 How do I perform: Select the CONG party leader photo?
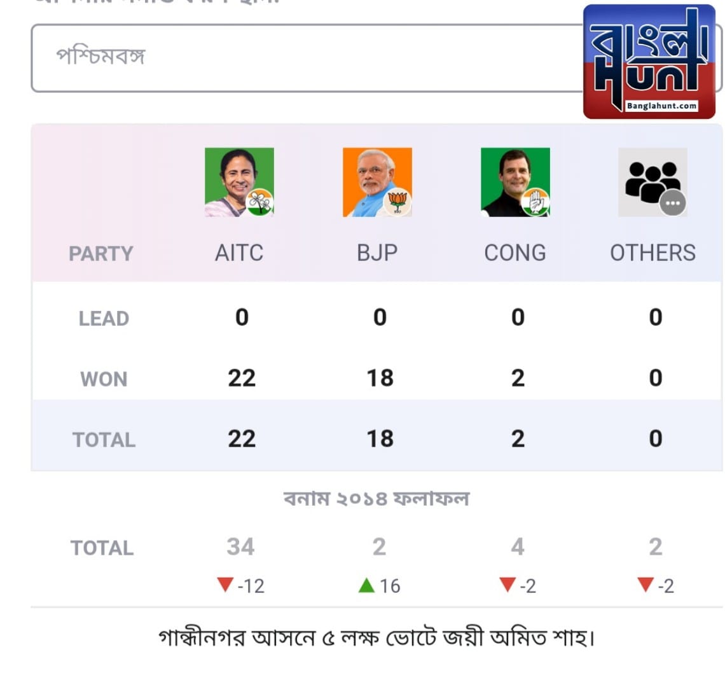(515, 183)
